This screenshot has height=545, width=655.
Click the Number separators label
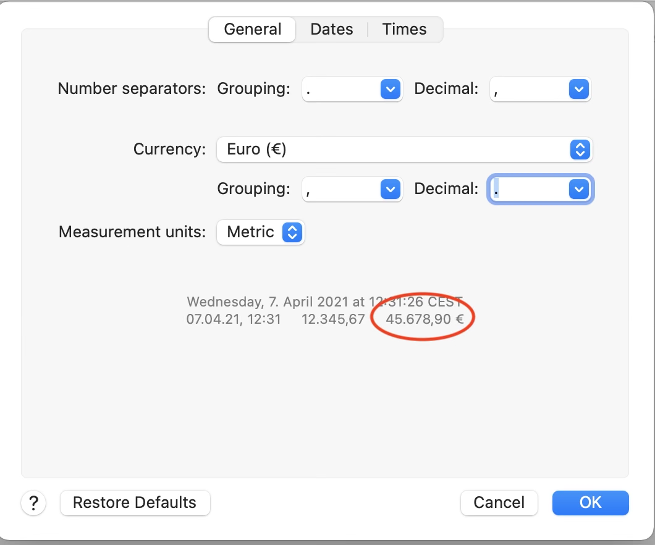click(132, 88)
